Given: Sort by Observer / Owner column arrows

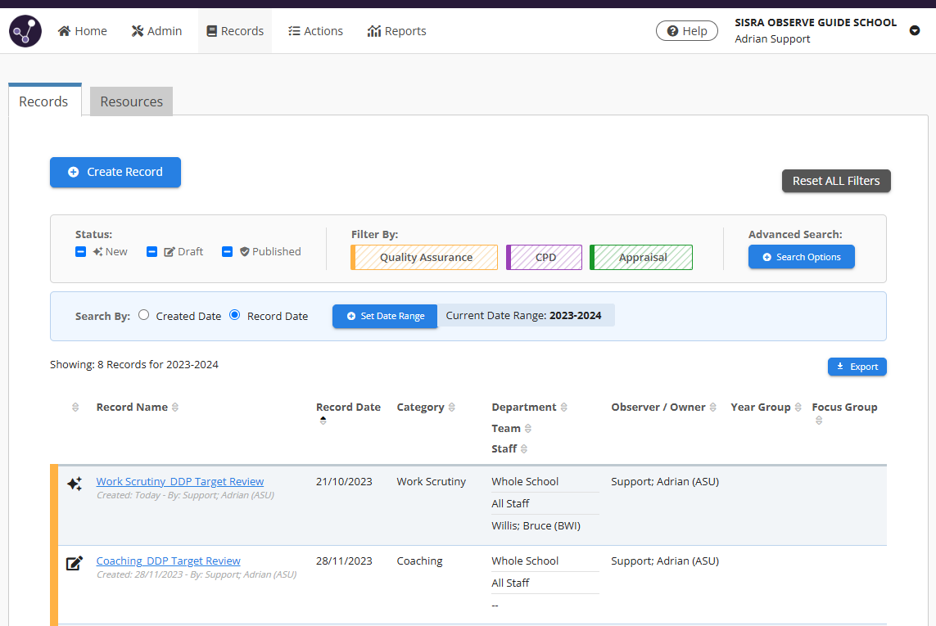Looking at the screenshot, I should 713,408.
